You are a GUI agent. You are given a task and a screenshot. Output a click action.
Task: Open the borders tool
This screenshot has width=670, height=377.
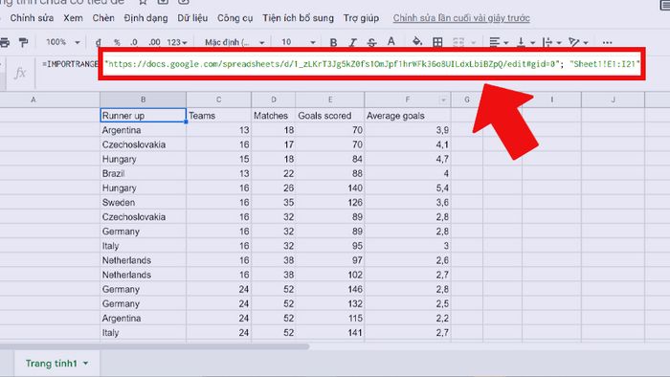point(437,42)
